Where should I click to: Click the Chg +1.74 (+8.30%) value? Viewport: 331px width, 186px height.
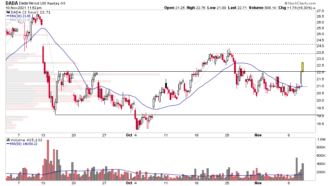[x=295, y=8]
